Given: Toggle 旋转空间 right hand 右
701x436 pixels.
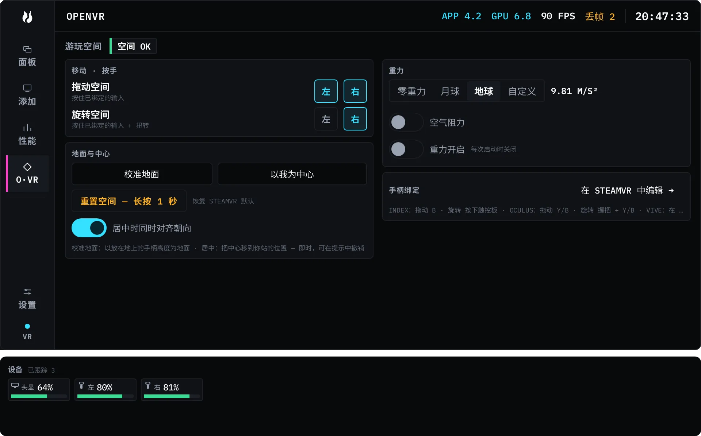Looking at the screenshot, I should pos(355,119).
